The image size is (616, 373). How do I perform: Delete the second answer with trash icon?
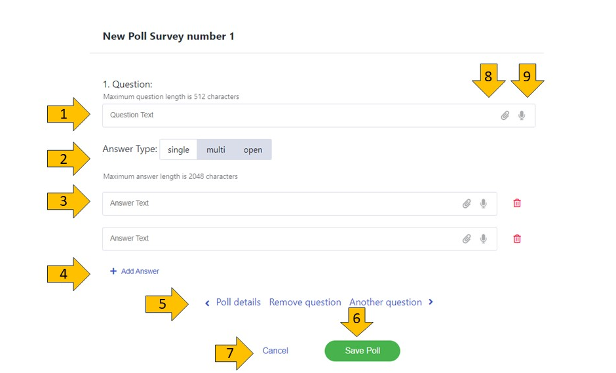(517, 239)
